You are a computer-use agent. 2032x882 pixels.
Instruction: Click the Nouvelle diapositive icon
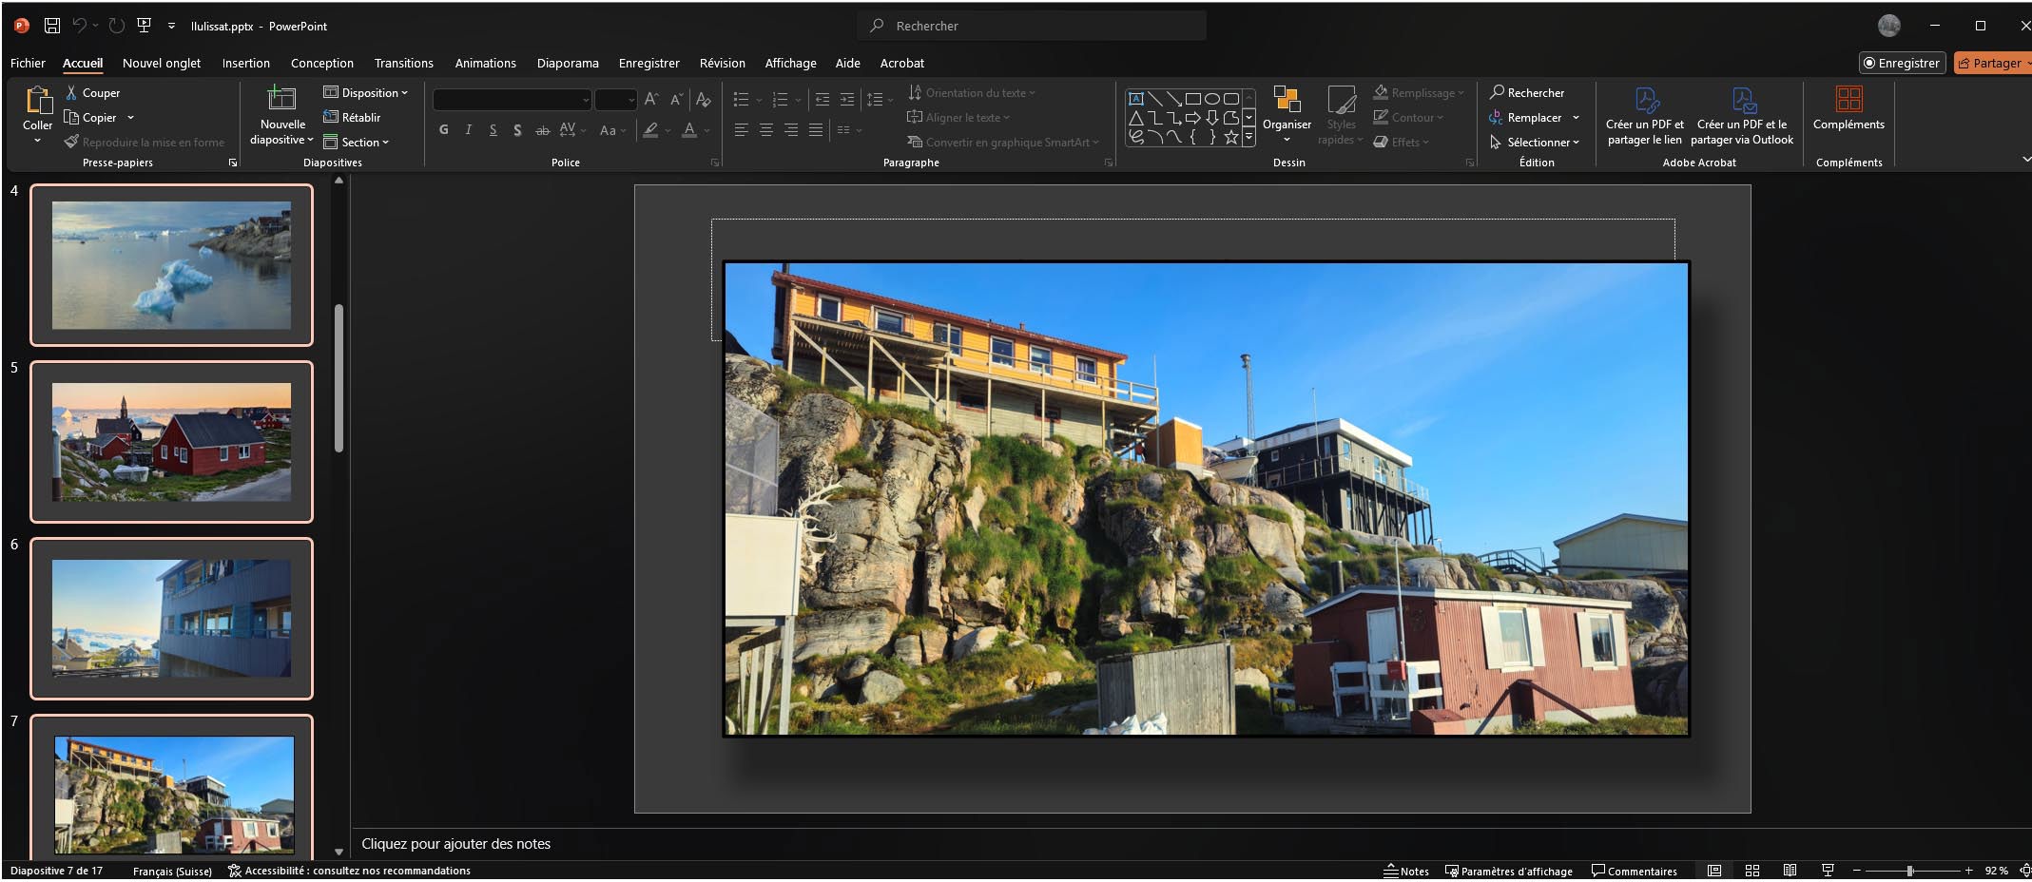pyautogui.click(x=281, y=99)
